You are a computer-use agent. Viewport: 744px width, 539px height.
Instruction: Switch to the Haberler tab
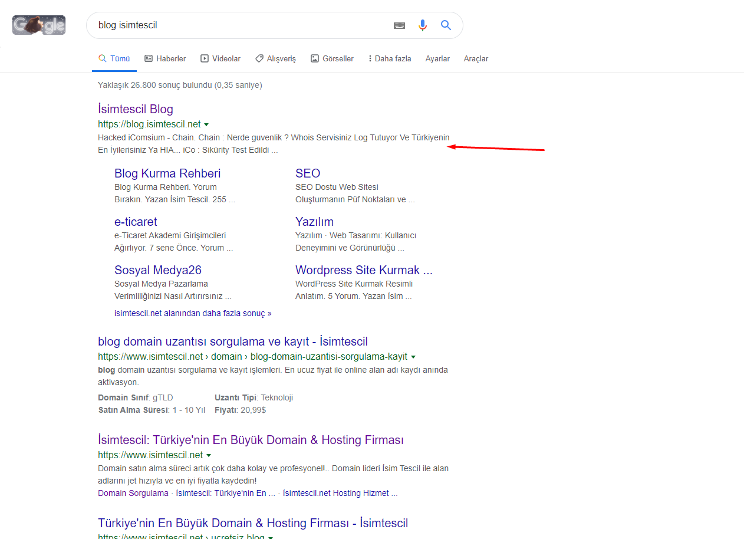(x=165, y=58)
